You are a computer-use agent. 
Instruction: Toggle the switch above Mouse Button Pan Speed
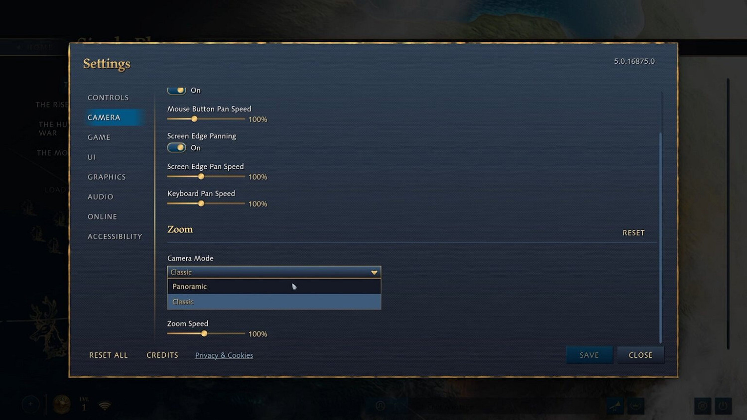177,90
